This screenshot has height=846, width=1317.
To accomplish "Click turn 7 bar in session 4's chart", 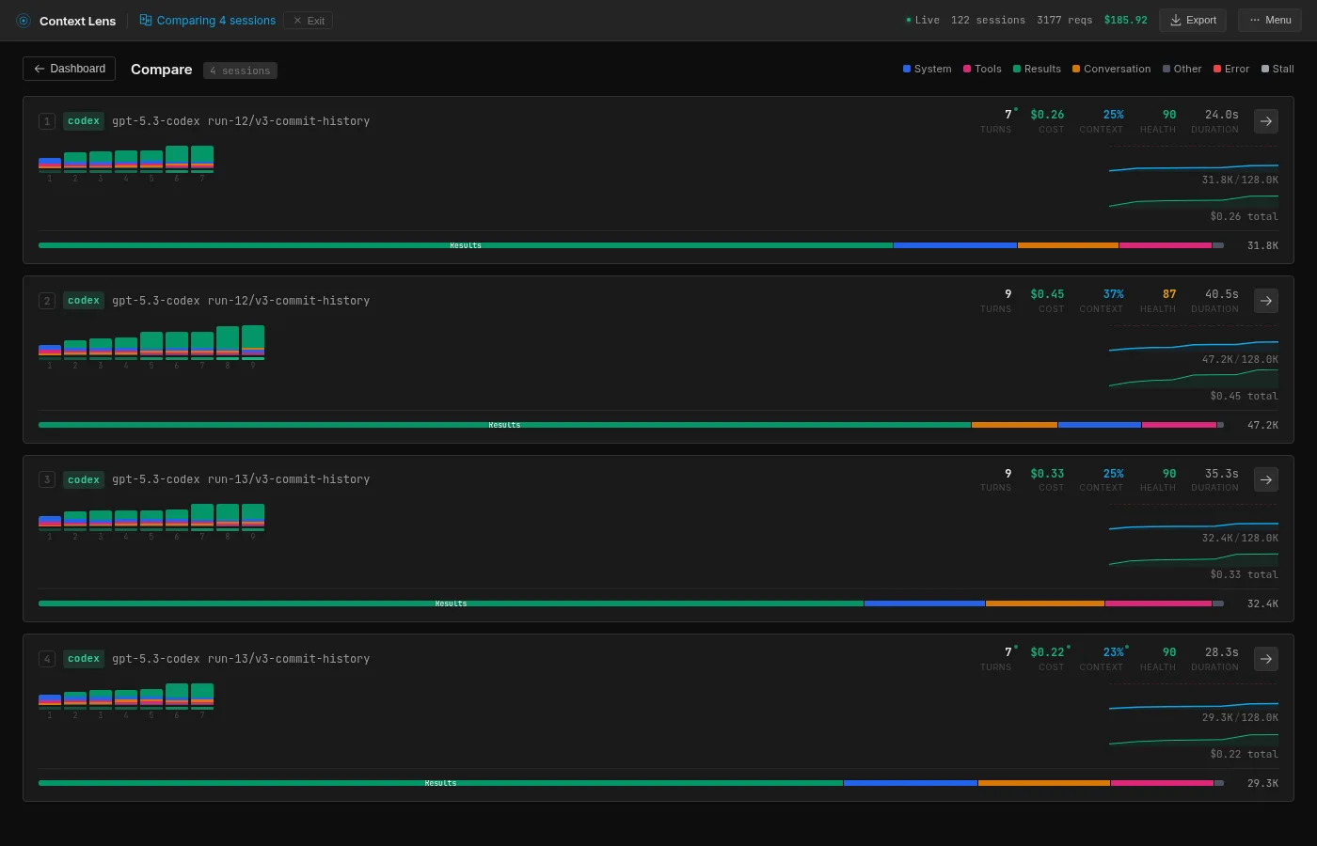I will coord(202,697).
